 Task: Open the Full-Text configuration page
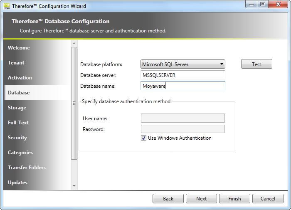coord(18,123)
